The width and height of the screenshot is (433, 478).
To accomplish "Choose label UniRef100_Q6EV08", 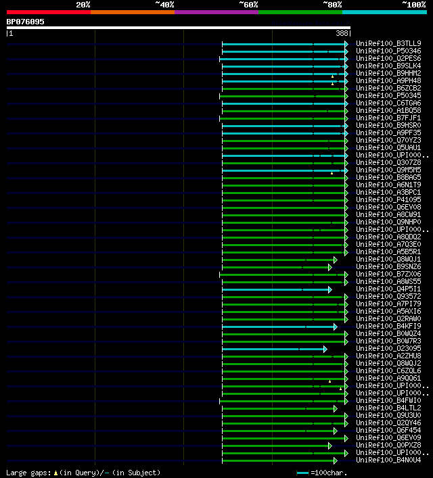I will coord(388,208).
